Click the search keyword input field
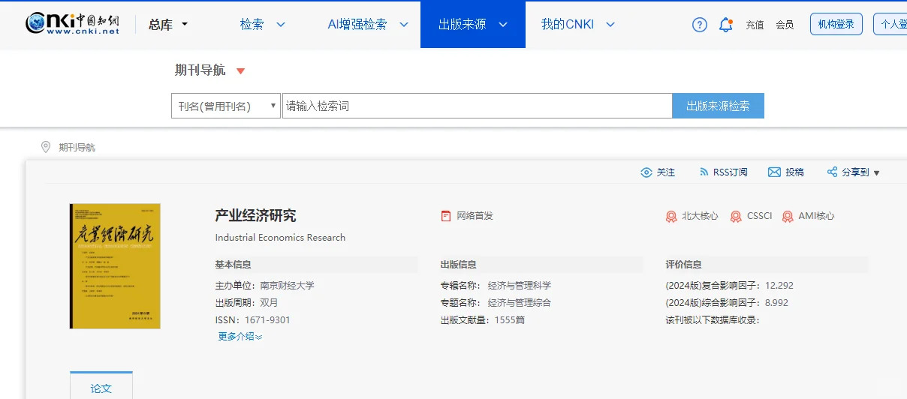 point(477,106)
